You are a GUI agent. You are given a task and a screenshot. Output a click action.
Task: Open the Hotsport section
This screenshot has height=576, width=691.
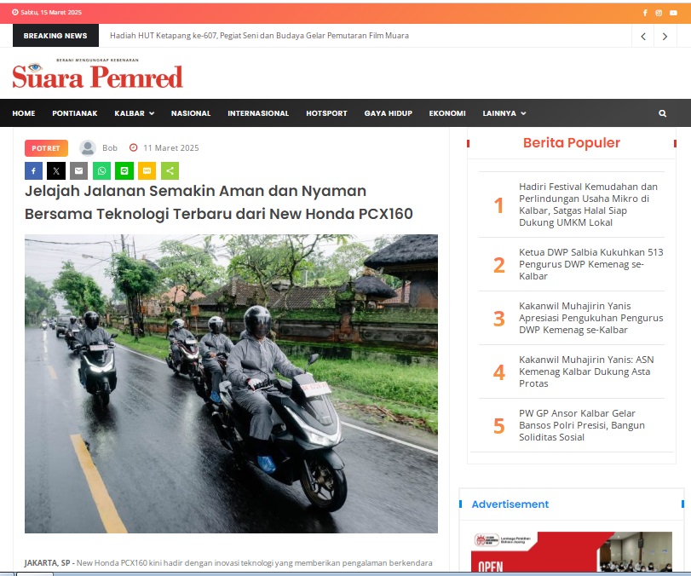[326, 113]
